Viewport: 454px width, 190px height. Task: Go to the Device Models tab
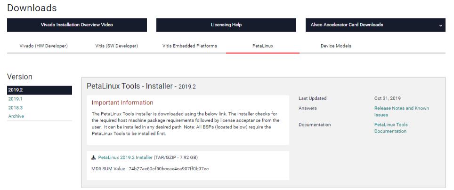coord(336,46)
